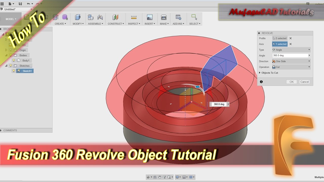Open the Type Angle dropdown
Viewport: 324px width, 182px height.
291,50
